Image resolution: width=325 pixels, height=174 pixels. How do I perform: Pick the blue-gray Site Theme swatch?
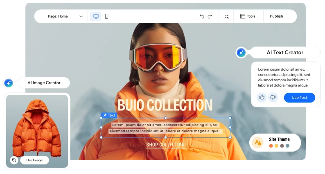click(x=287, y=146)
